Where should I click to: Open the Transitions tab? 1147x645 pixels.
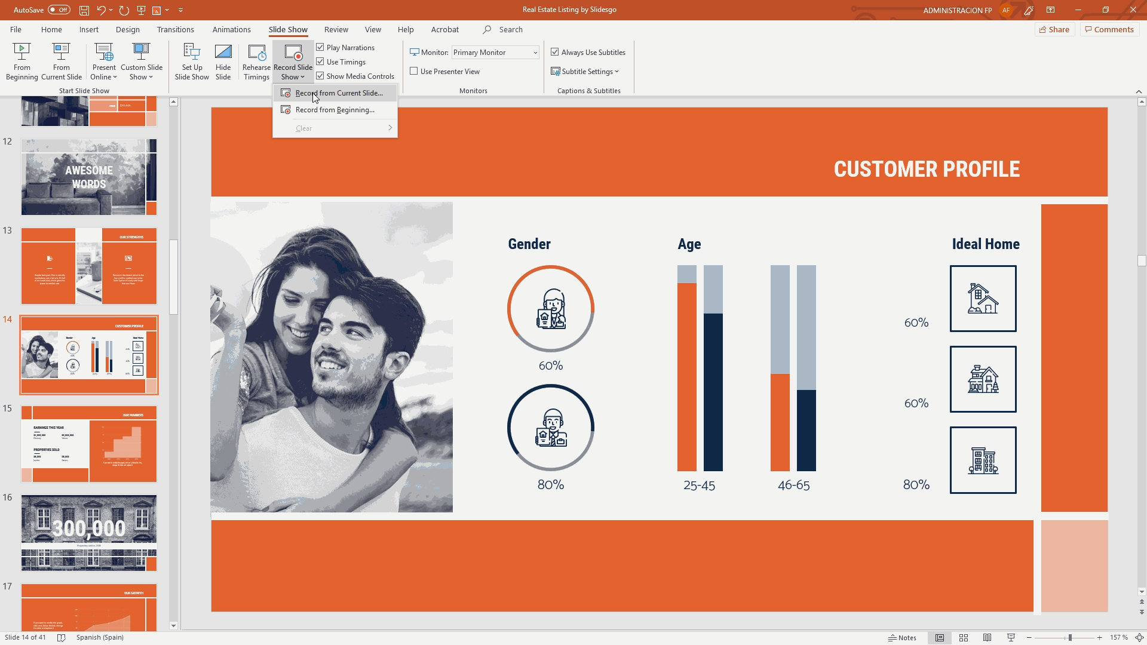[x=175, y=29]
